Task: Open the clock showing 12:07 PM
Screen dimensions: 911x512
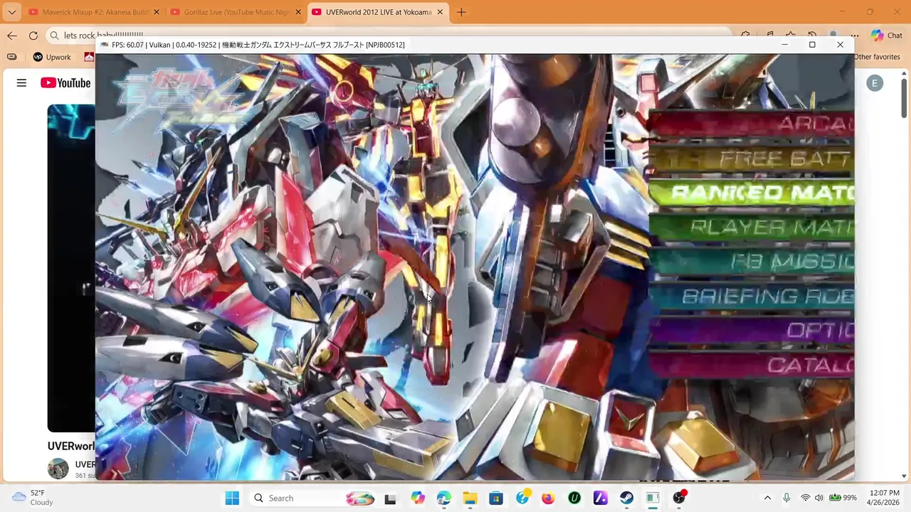Action: 884,498
